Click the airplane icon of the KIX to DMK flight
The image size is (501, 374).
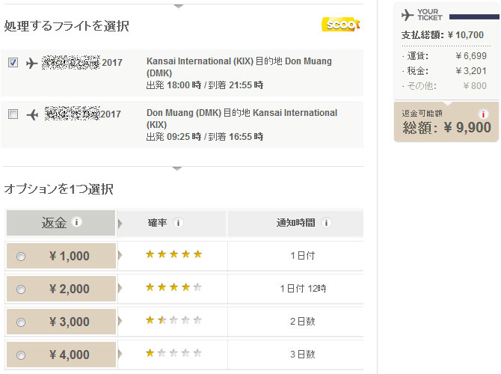pyautogui.click(x=32, y=63)
